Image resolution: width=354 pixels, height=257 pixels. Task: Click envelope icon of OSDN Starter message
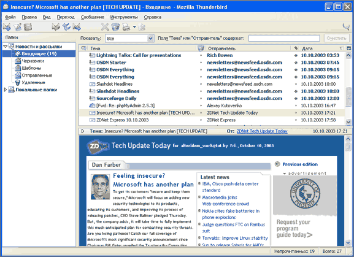click(x=92, y=63)
